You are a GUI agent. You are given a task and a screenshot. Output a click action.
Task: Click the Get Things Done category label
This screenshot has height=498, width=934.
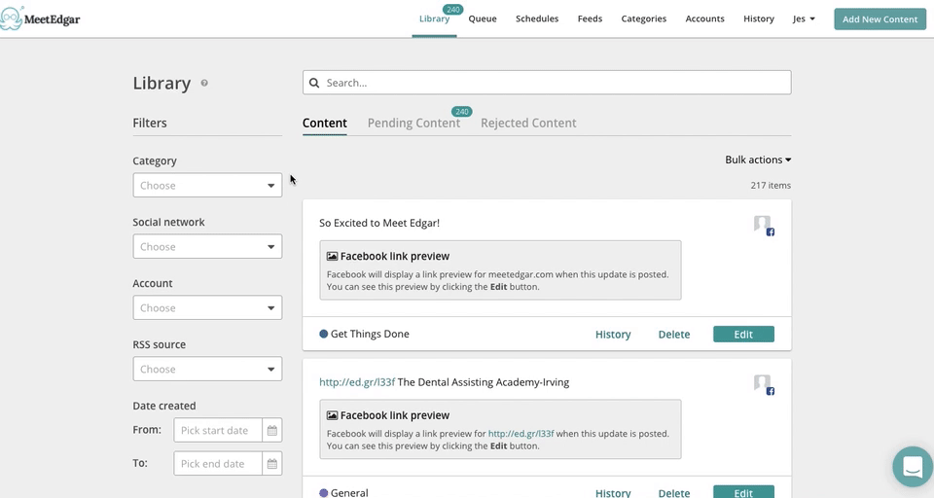point(370,335)
